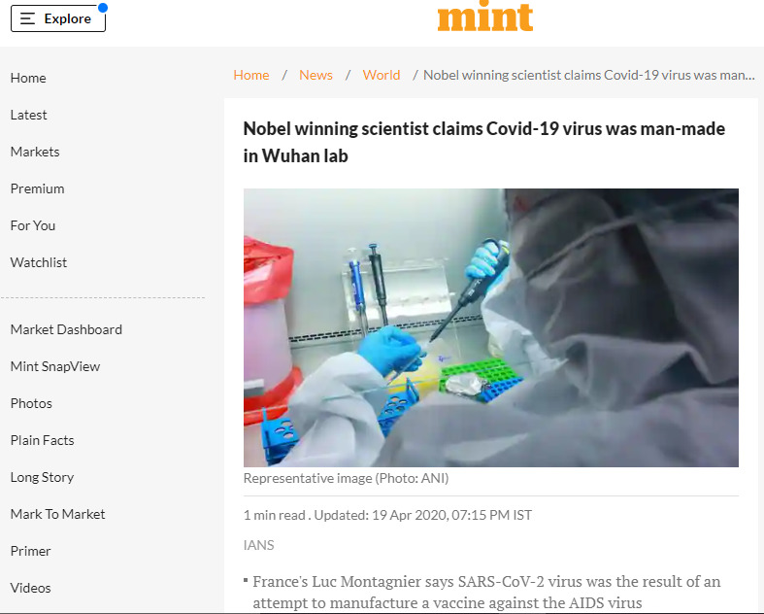Viewport: 764px width, 614px height.
Task: Open Premium section
Action: coord(38,188)
